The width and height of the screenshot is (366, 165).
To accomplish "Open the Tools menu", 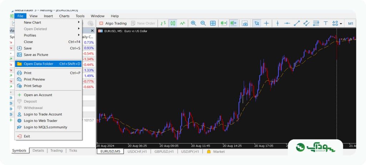I will coord(80,16).
